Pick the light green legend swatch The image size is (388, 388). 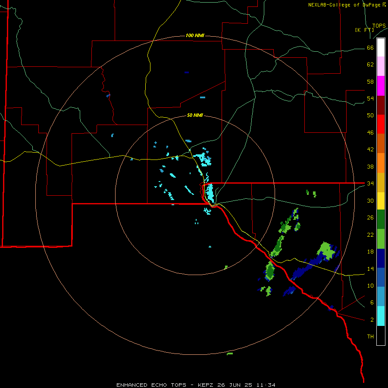point(381,238)
